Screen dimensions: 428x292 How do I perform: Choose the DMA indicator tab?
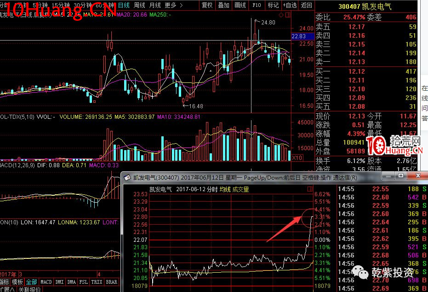(x=71, y=282)
